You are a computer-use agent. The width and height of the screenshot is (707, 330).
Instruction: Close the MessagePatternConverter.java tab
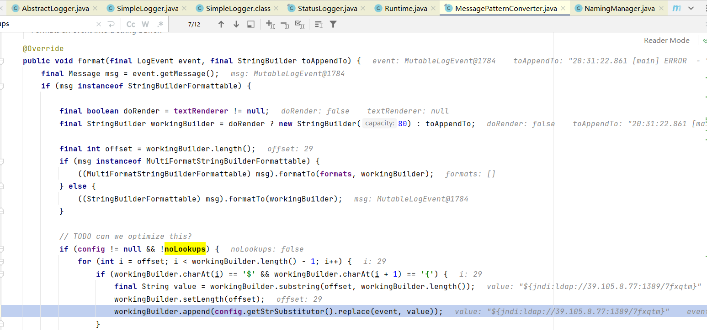coord(563,8)
